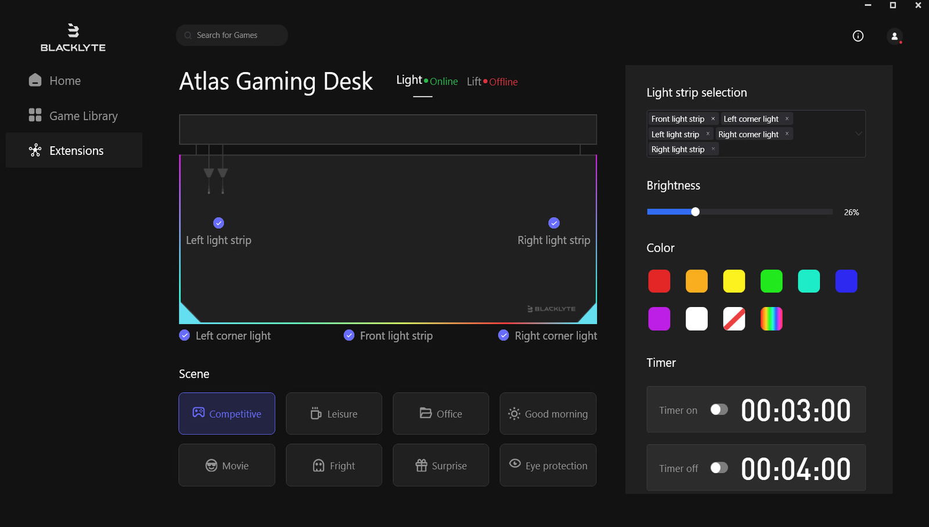Select the Good morning scene
The image size is (929, 527).
click(x=548, y=413)
